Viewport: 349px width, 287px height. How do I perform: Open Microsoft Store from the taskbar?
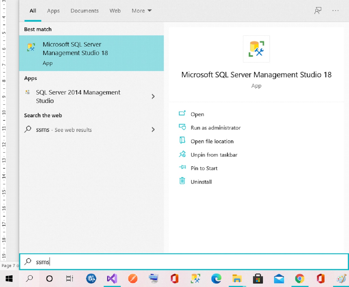point(258,278)
